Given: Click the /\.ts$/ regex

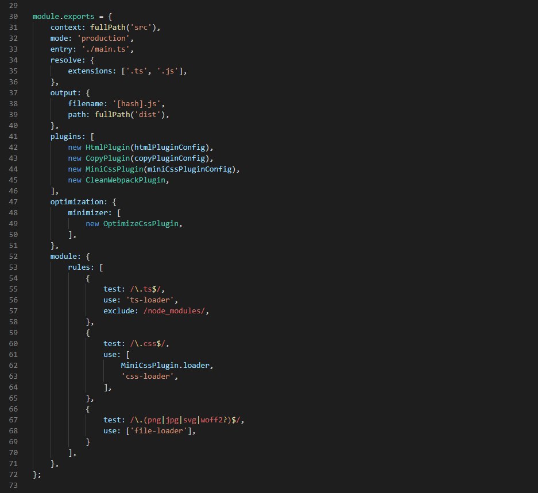Looking at the screenshot, I should click(145, 289).
